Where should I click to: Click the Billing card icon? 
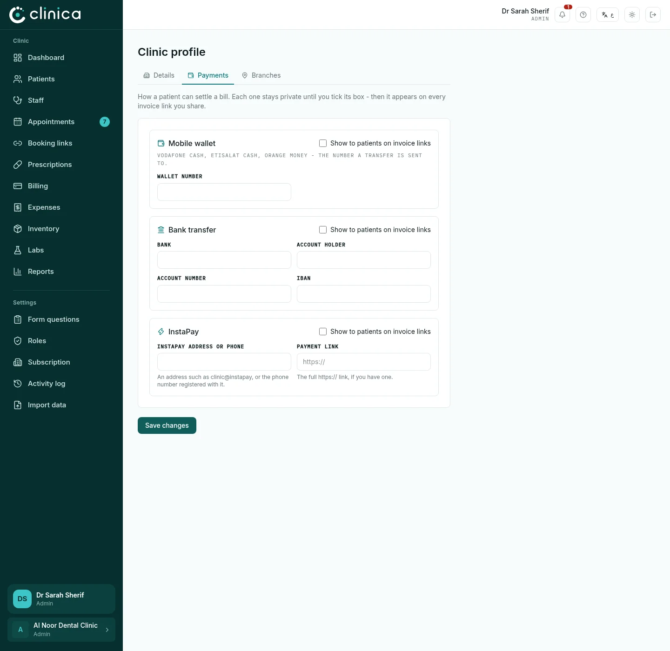coord(18,186)
